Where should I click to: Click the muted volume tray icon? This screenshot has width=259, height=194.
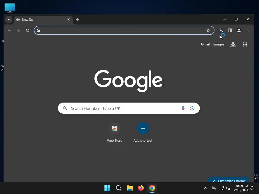tap(228, 188)
